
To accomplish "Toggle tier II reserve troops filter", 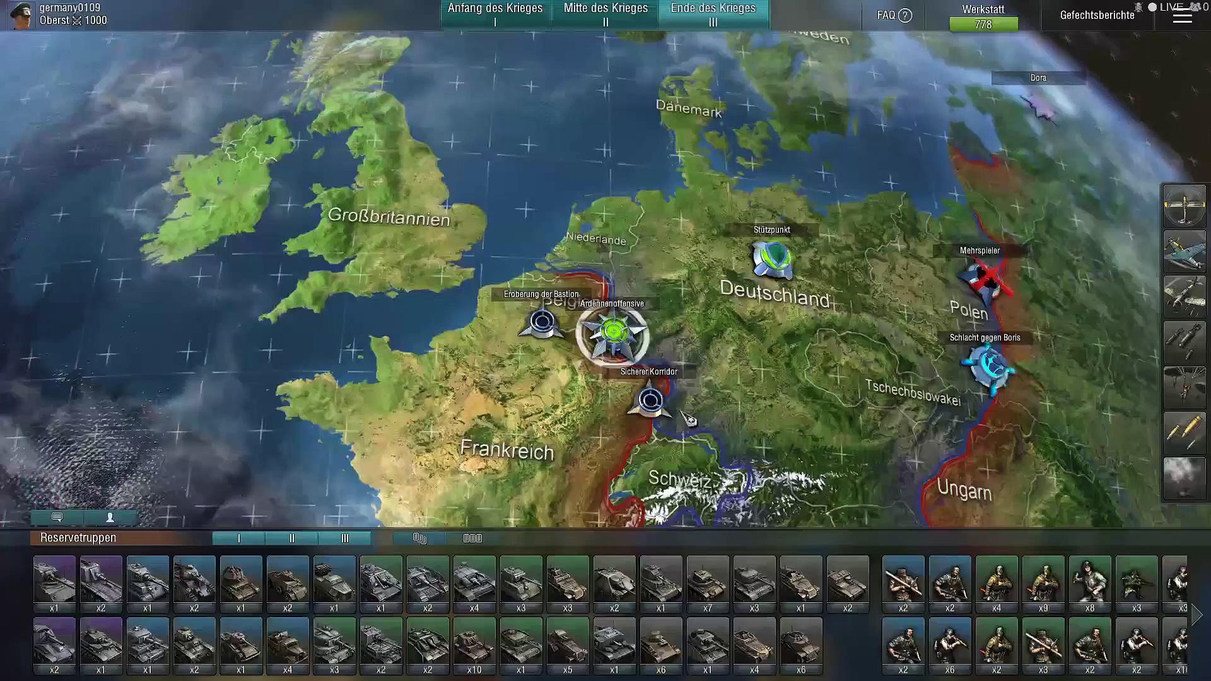I will [291, 538].
